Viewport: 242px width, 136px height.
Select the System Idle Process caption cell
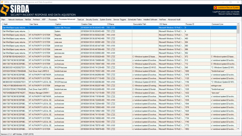[67, 28]
